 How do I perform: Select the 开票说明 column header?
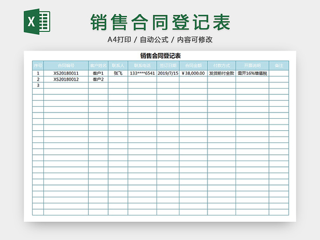pyautogui.click(x=252, y=66)
